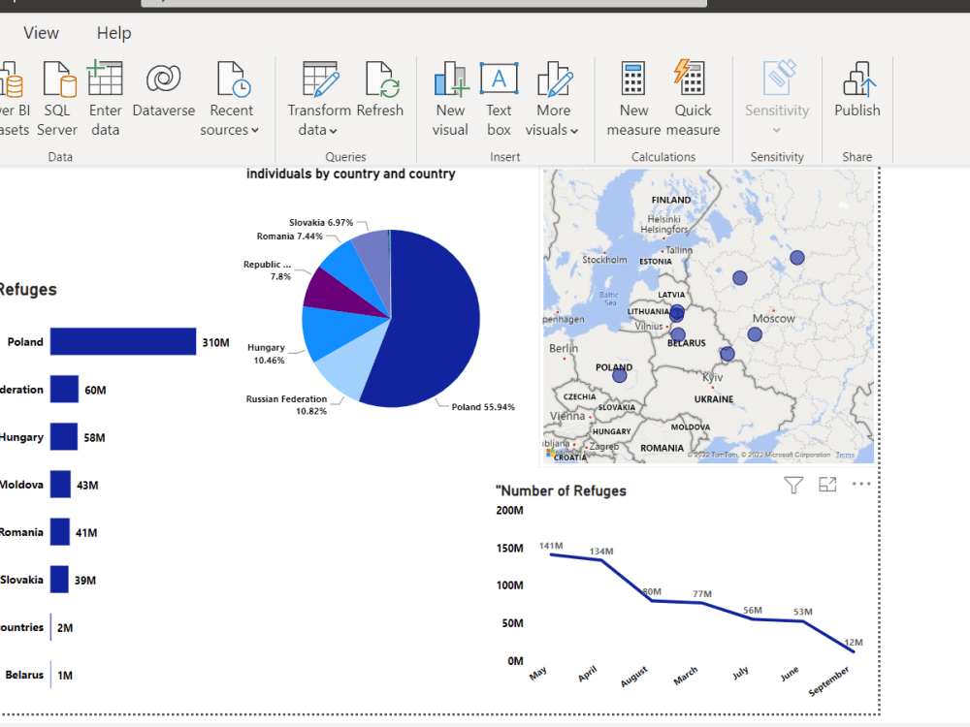Screen dimensions: 970x727
Task: Open the More visuals dropdown
Action: (553, 99)
